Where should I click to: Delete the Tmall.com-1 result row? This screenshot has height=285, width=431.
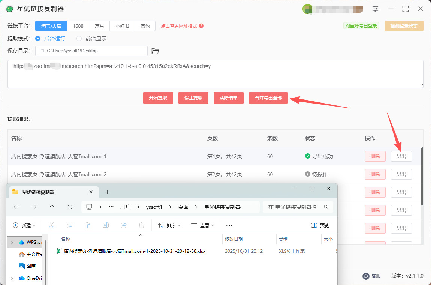[375, 156]
